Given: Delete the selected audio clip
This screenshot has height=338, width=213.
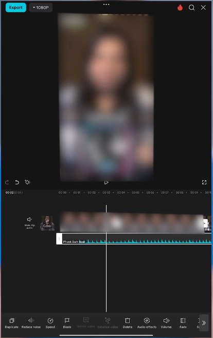Looking at the screenshot, I should 127,323.
